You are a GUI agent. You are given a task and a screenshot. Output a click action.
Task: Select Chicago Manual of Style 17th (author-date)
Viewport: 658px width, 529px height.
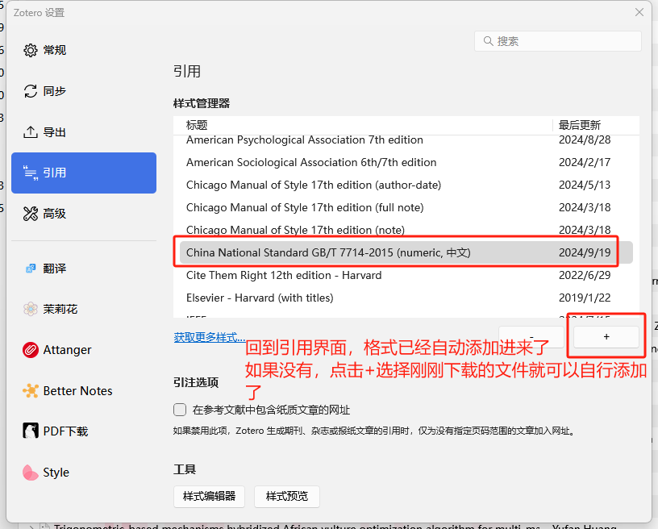[x=406, y=185]
